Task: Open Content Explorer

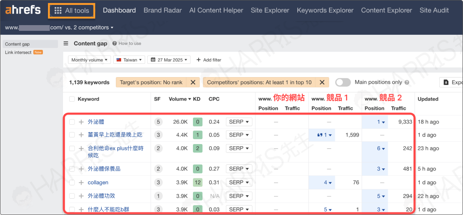Action: 386,10
